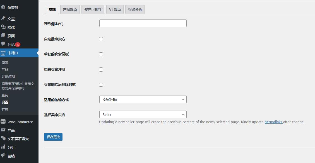Click the 页面 pages icon

(x=3, y=35)
